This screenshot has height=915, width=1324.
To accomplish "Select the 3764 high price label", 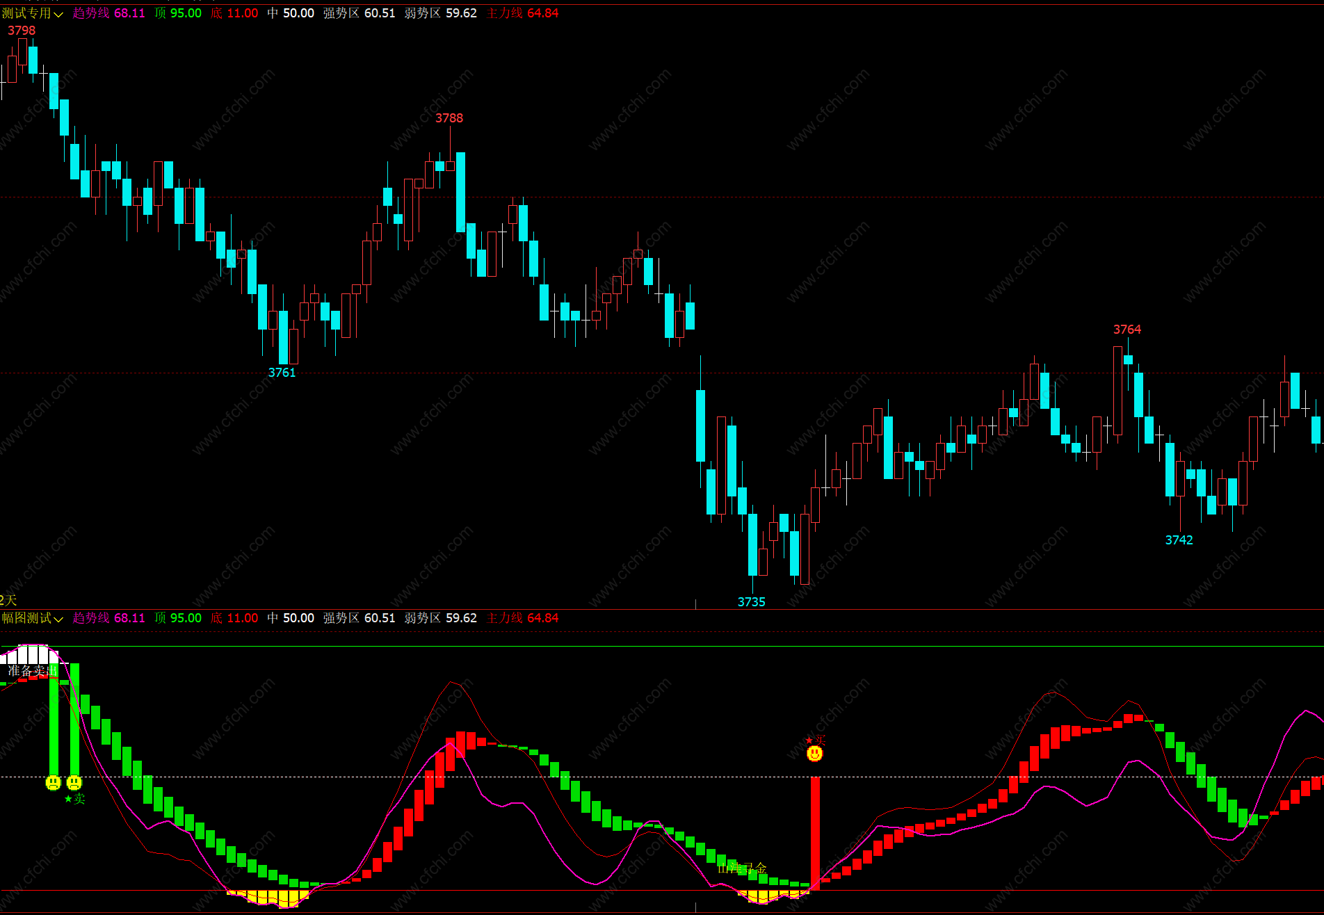I will (1127, 330).
